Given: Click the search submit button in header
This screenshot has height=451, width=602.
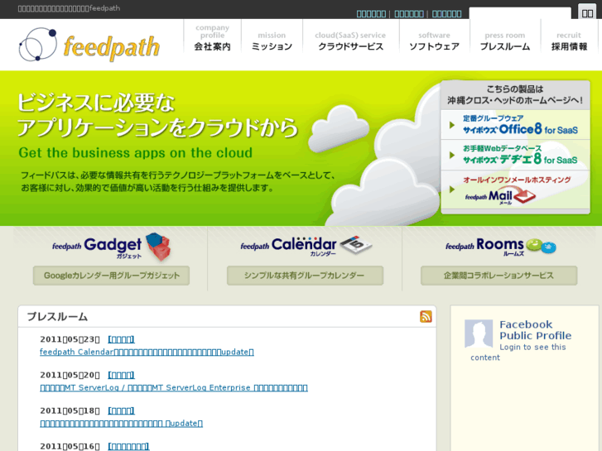Looking at the screenshot, I should pos(587,12).
